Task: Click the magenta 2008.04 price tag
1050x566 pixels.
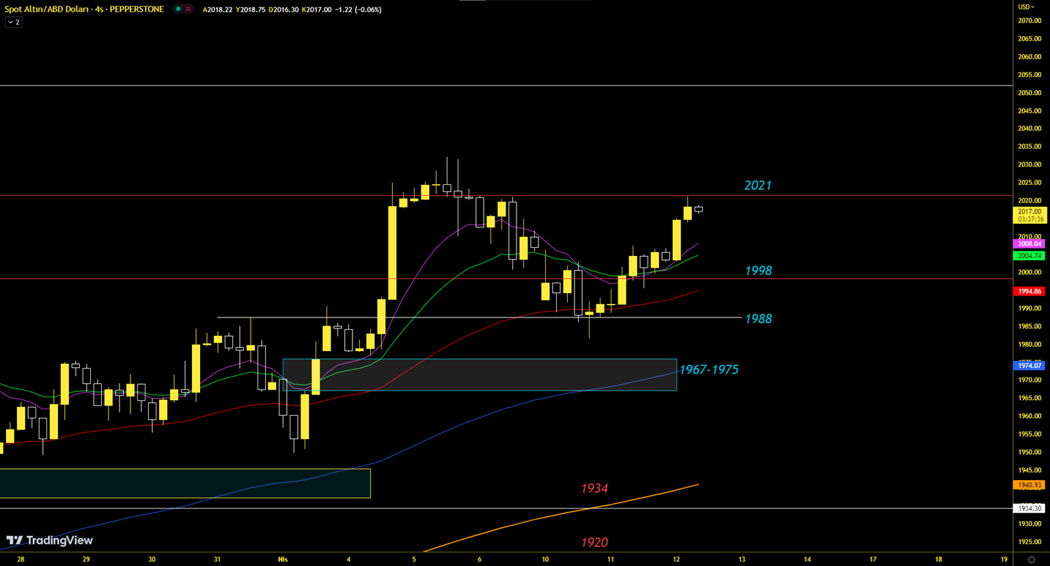Action: [x=1029, y=244]
